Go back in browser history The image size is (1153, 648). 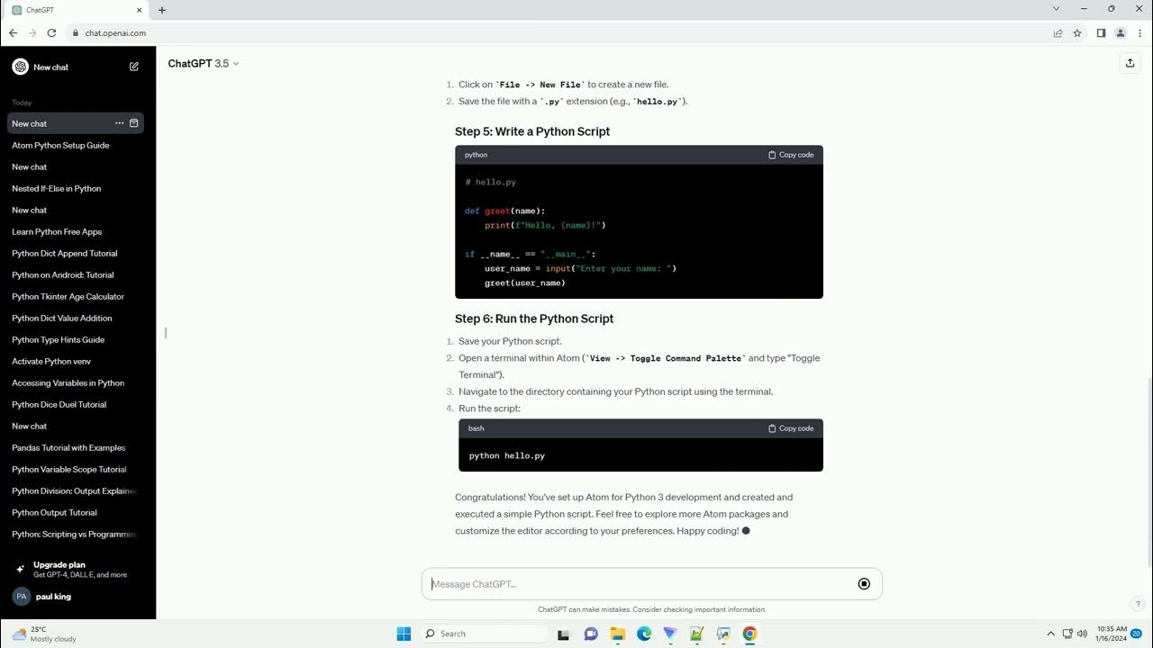pos(13,33)
